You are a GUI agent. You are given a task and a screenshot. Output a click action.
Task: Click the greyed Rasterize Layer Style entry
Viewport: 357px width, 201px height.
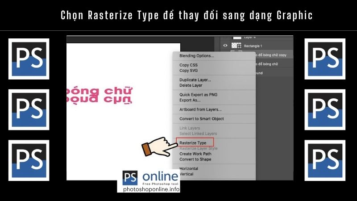[199, 148]
